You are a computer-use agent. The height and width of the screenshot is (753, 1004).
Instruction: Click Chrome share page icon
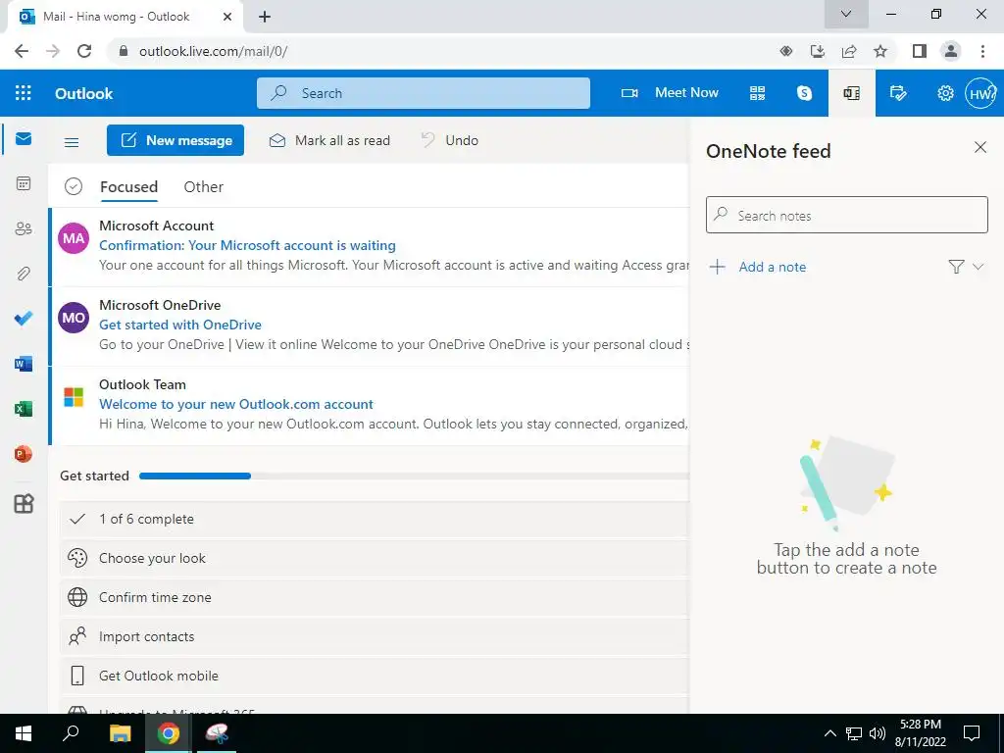(x=849, y=51)
